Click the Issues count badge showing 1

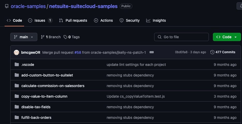tap(50, 20)
